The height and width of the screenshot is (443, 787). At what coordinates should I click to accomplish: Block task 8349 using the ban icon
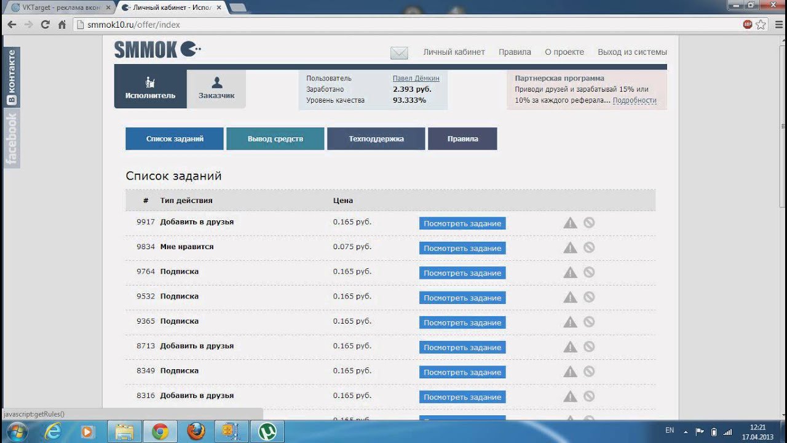tap(589, 372)
